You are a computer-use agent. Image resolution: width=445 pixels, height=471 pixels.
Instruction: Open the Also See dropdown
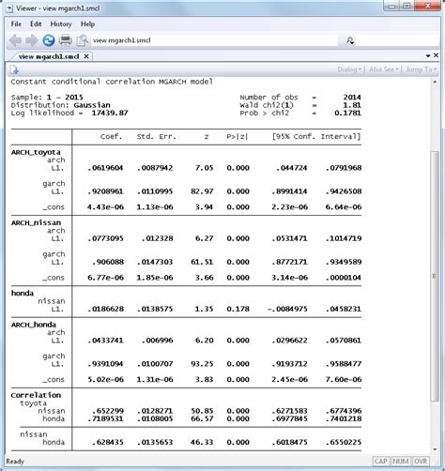coord(383,69)
